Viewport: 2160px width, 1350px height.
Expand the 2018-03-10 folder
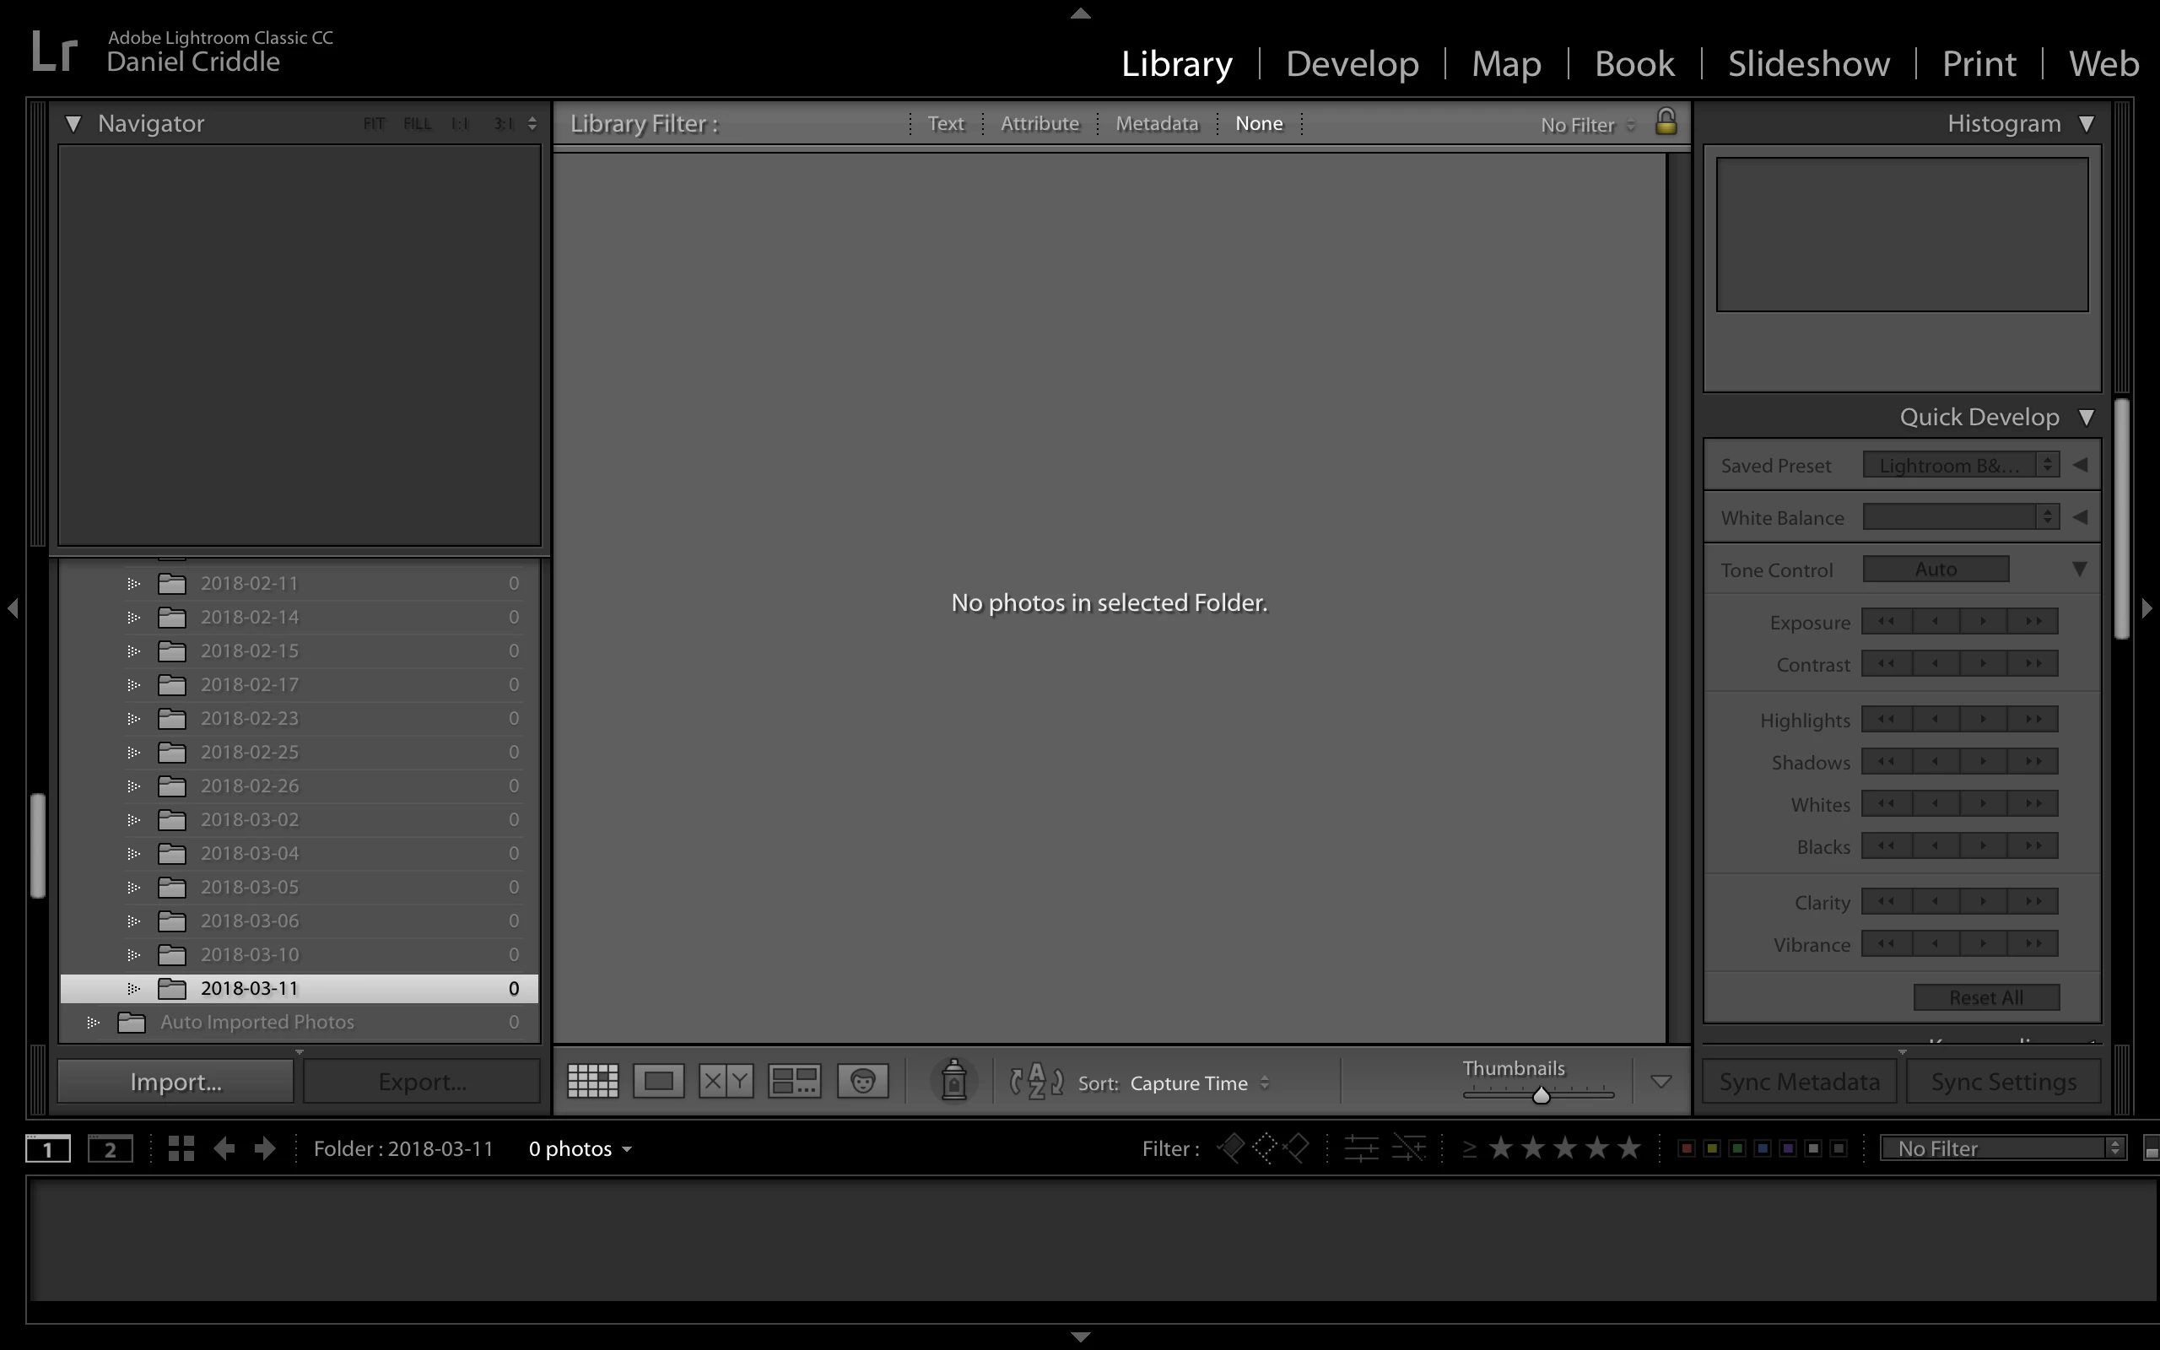pyautogui.click(x=134, y=954)
